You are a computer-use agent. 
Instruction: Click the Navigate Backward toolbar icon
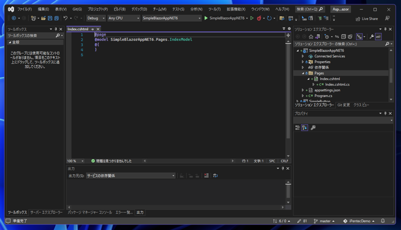tap(14, 18)
